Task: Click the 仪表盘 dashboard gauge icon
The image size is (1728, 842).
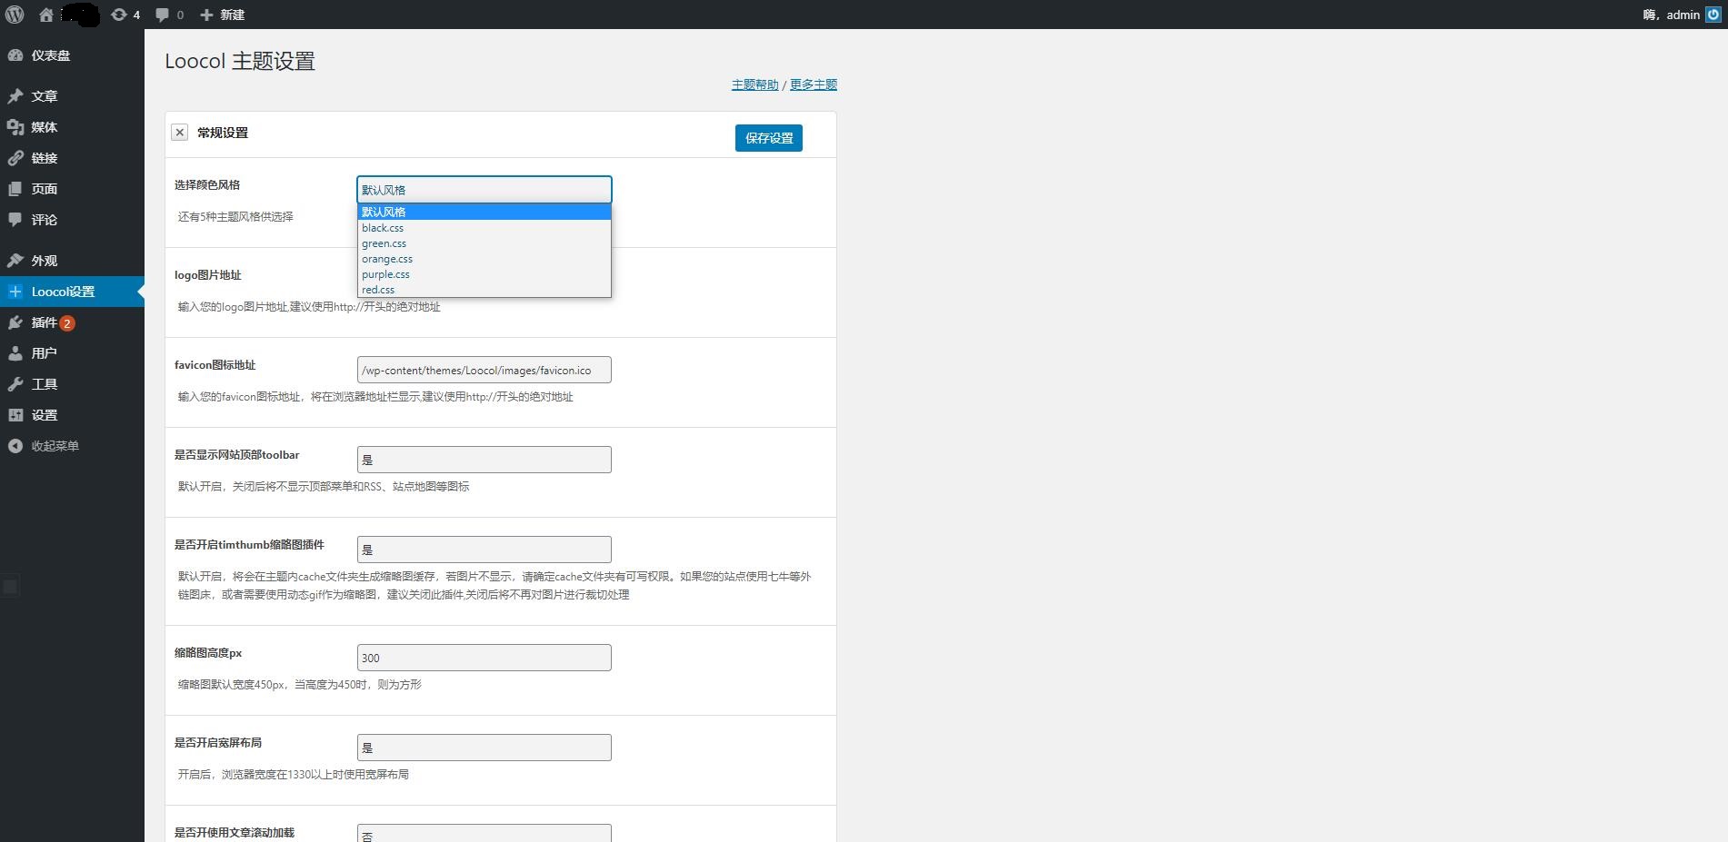Action: point(15,55)
